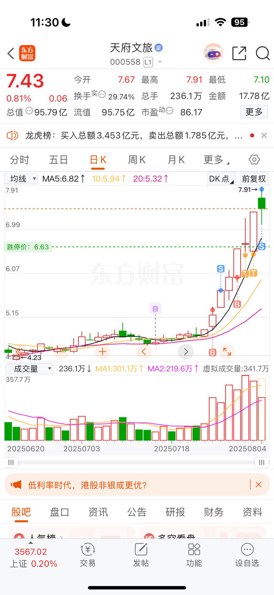Tap the 前复权 adjustment button

(254, 178)
